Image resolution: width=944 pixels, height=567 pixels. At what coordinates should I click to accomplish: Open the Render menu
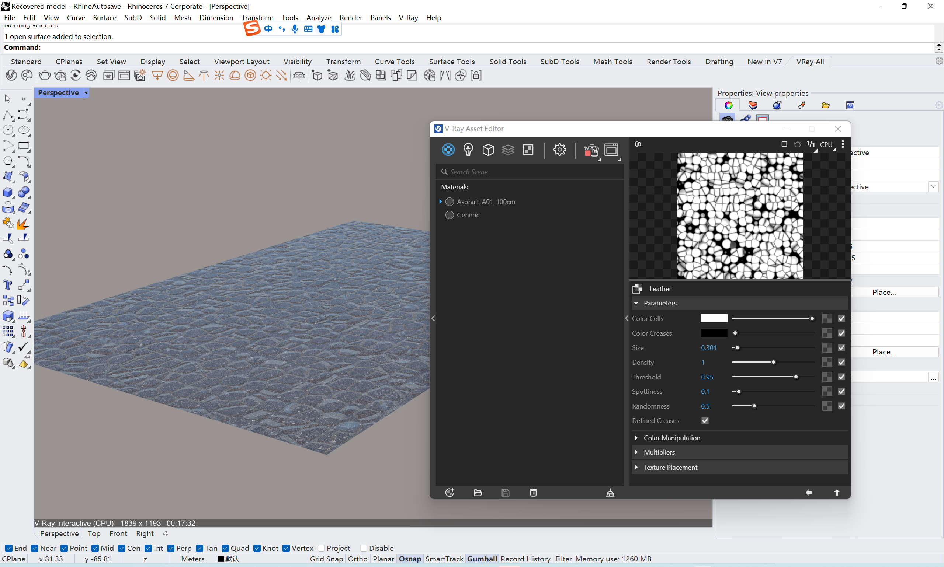click(x=351, y=18)
